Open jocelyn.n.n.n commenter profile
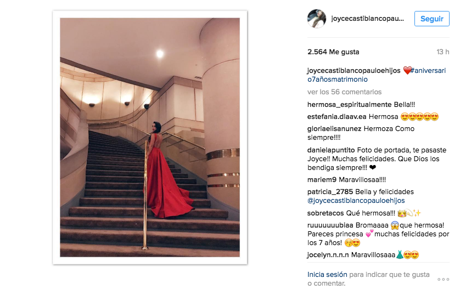 pyautogui.click(x=328, y=255)
